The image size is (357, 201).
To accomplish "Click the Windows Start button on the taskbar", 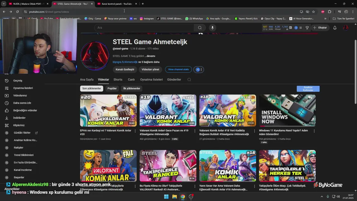I will coord(166,197).
